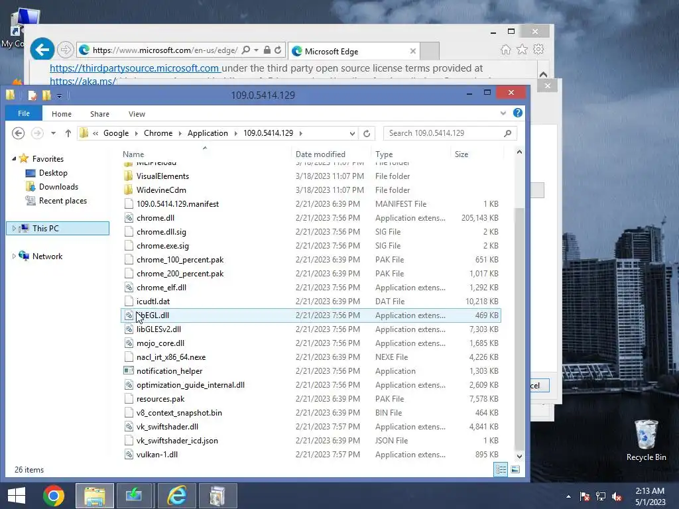Switch to details view layout
Screen dimensions: 679x509
click(x=501, y=470)
